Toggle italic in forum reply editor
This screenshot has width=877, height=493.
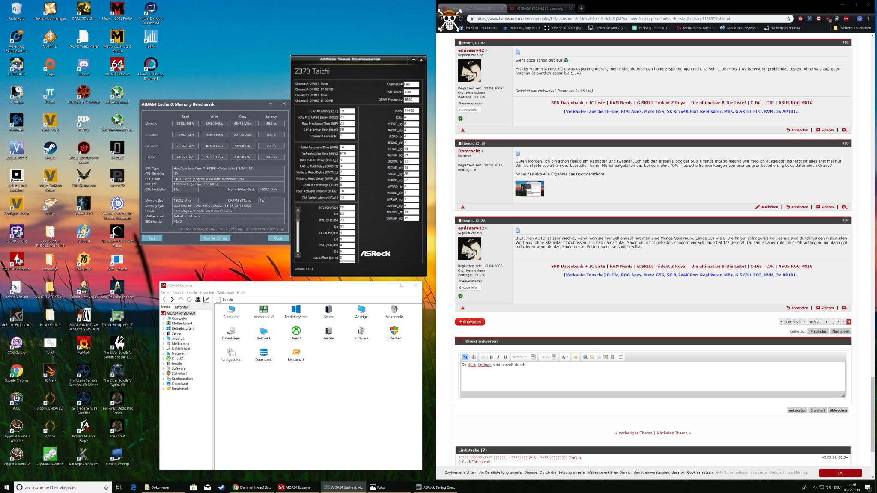(498, 357)
